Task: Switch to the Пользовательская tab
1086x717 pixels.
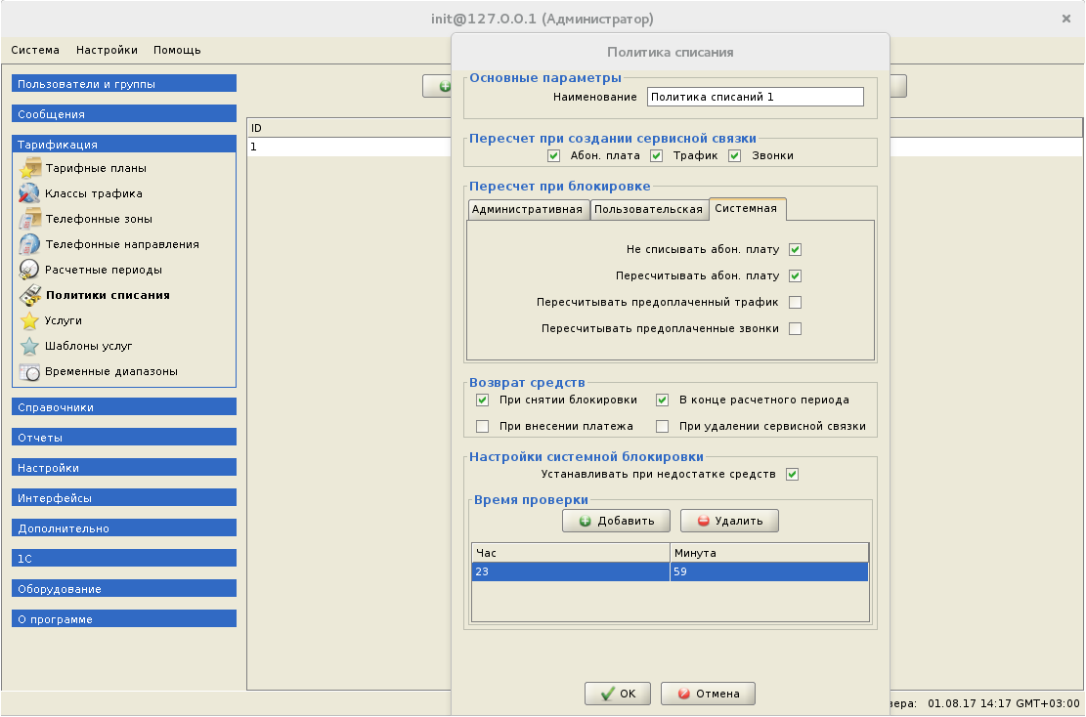Action: (649, 210)
